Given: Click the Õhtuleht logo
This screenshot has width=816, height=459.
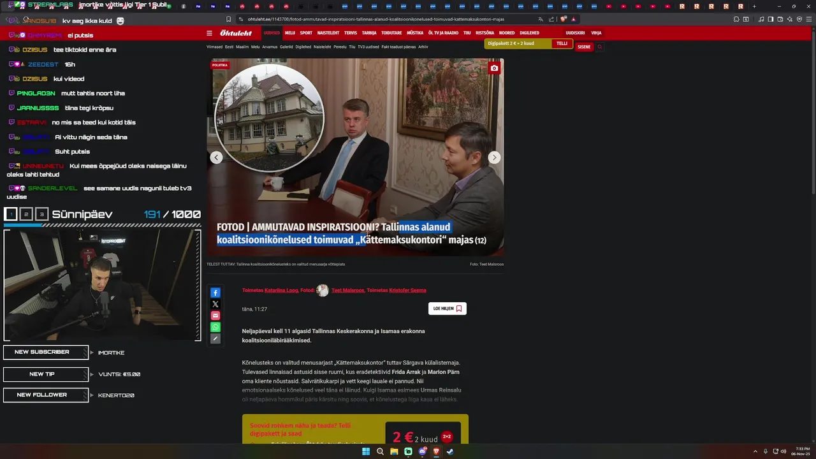Looking at the screenshot, I should 236,33.
